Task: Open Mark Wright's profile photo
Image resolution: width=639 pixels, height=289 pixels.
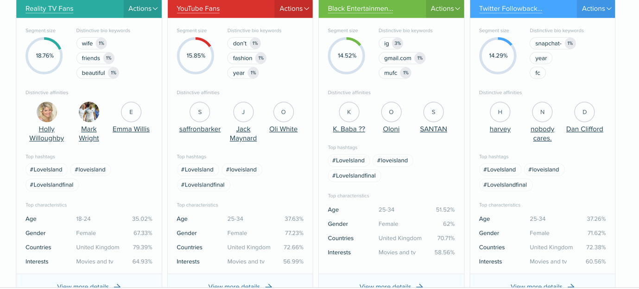Action: 89,112
